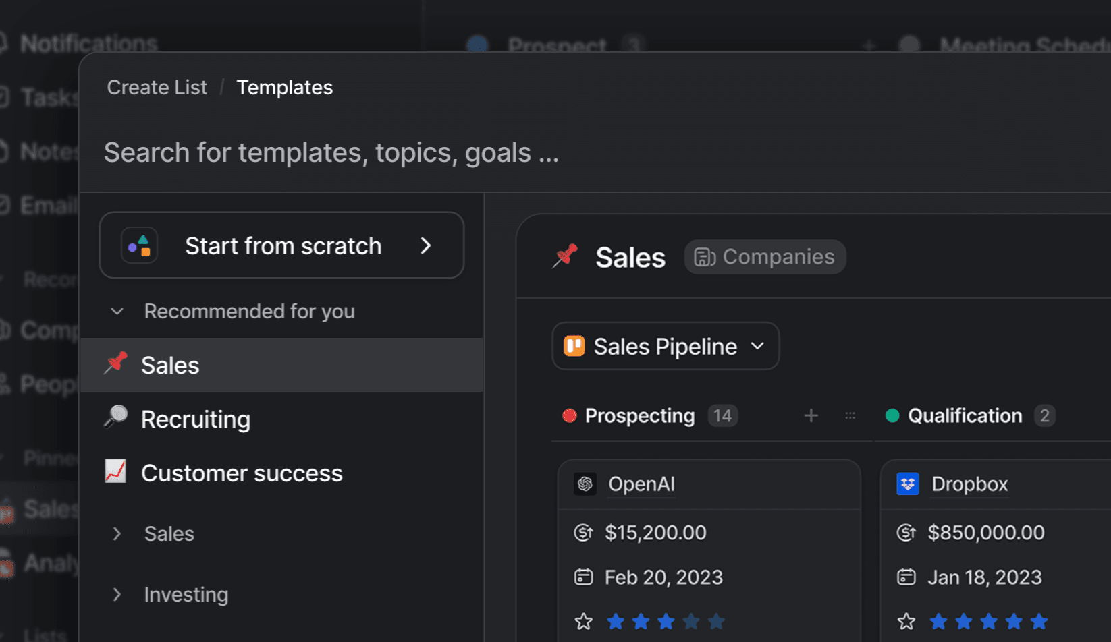Click the Start from scratch button
The height and width of the screenshot is (642, 1111).
pos(282,245)
